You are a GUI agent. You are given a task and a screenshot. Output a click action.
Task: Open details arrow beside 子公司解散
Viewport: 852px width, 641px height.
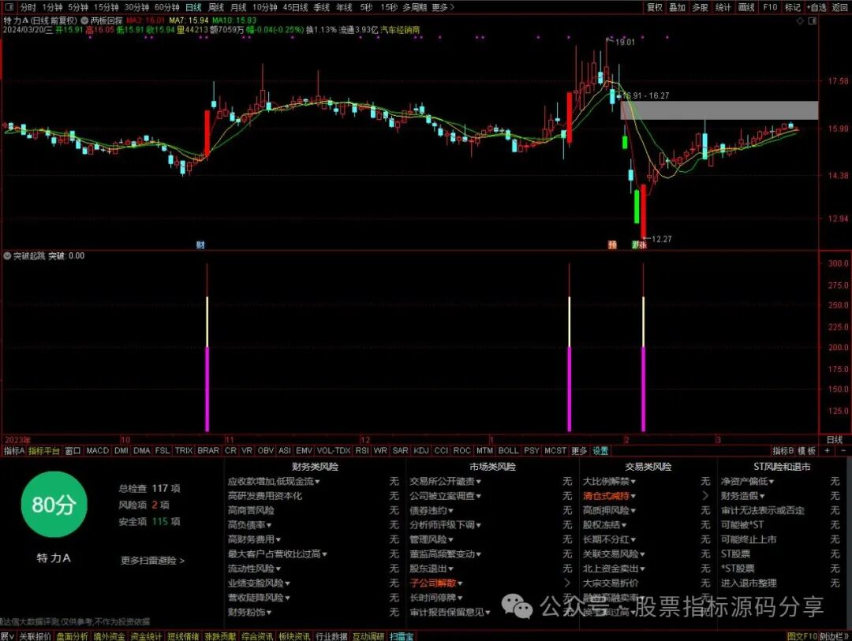click(x=567, y=583)
